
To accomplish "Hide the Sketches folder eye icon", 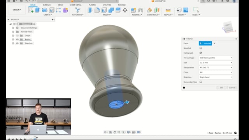I will point(17,43).
